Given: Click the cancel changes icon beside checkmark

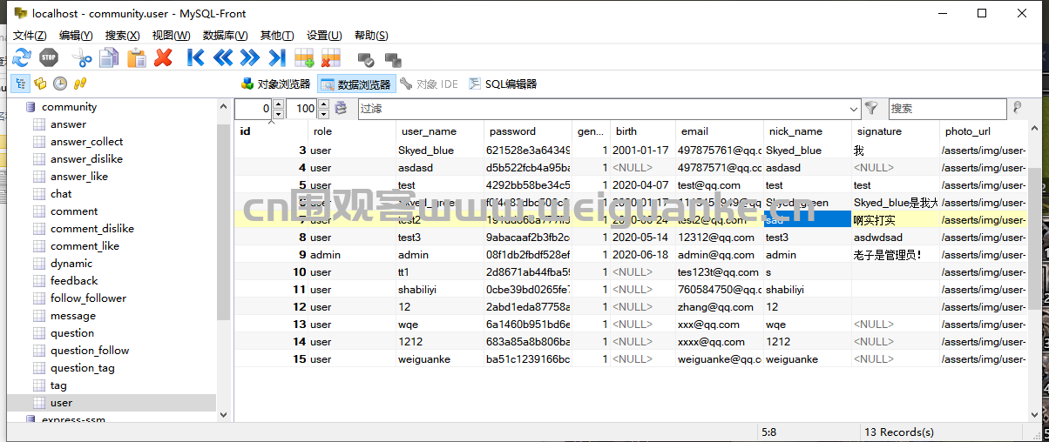Looking at the screenshot, I should tap(394, 60).
